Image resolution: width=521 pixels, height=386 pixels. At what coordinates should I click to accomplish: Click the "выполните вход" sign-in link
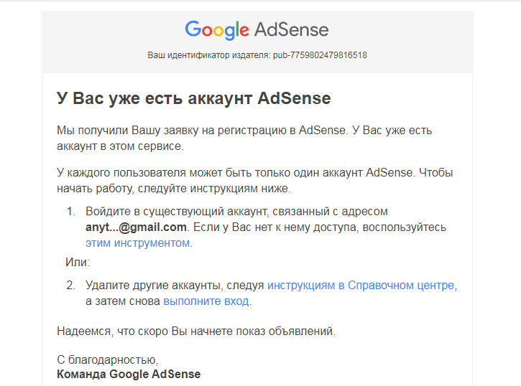pos(206,301)
